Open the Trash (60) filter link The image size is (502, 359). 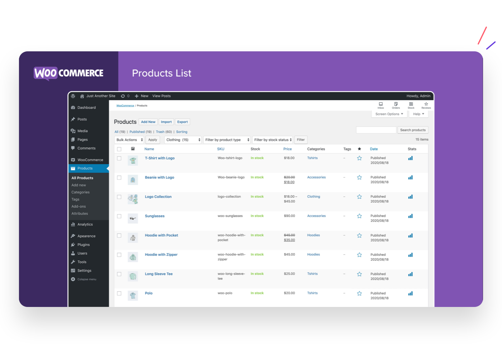[x=164, y=132]
